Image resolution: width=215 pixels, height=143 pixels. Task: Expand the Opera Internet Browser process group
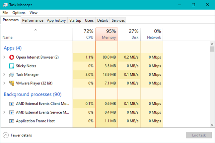4,57
